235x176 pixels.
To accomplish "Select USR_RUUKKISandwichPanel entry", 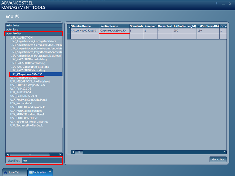I will pos(27,114).
